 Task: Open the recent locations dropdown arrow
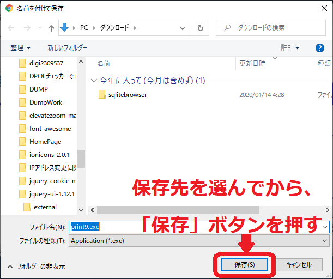coord(39,28)
